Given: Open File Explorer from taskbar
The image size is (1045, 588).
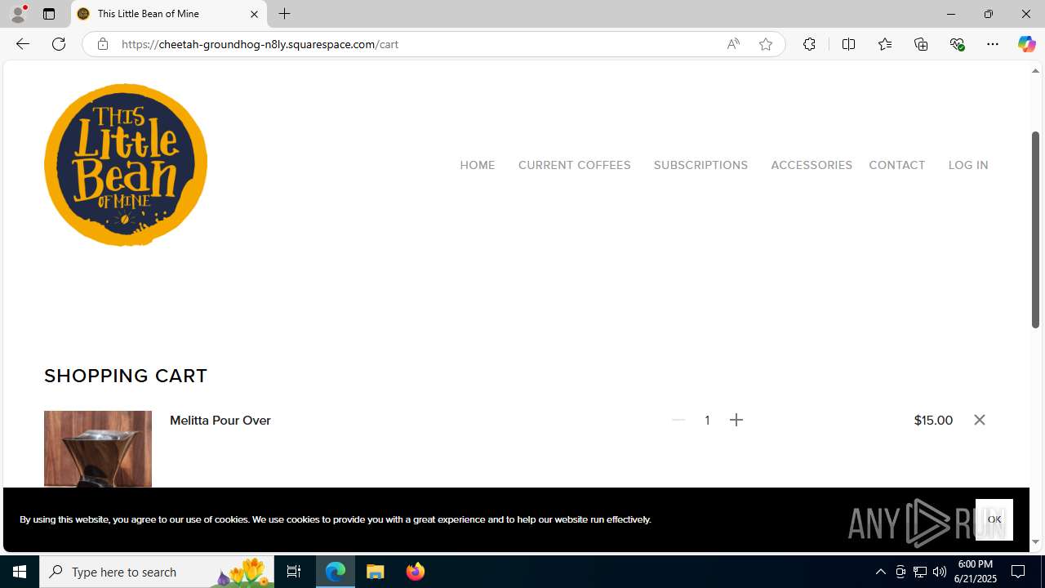Looking at the screenshot, I should coord(376,572).
